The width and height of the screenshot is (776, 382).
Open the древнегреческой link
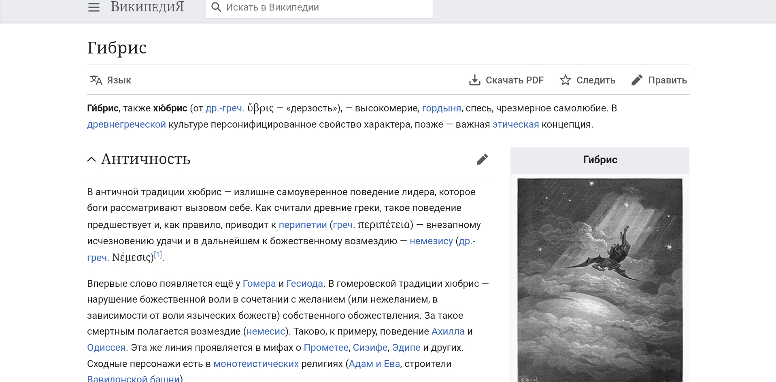126,124
